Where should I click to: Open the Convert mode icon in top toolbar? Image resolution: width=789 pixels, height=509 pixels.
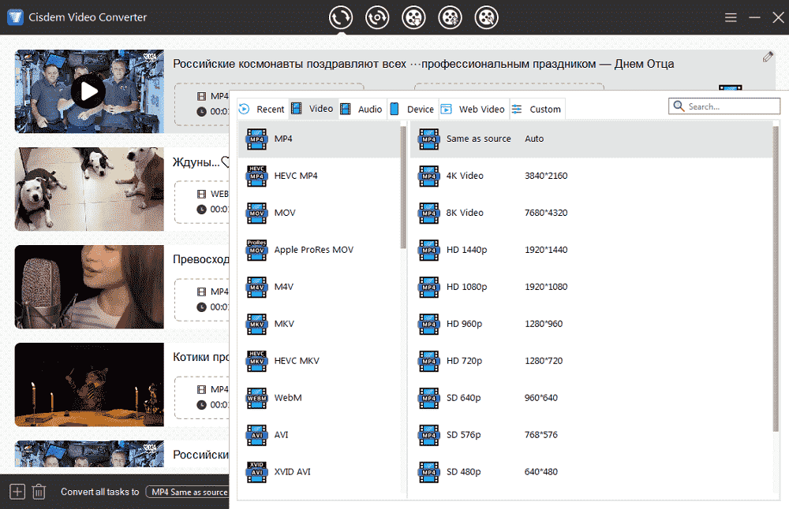coord(341,17)
